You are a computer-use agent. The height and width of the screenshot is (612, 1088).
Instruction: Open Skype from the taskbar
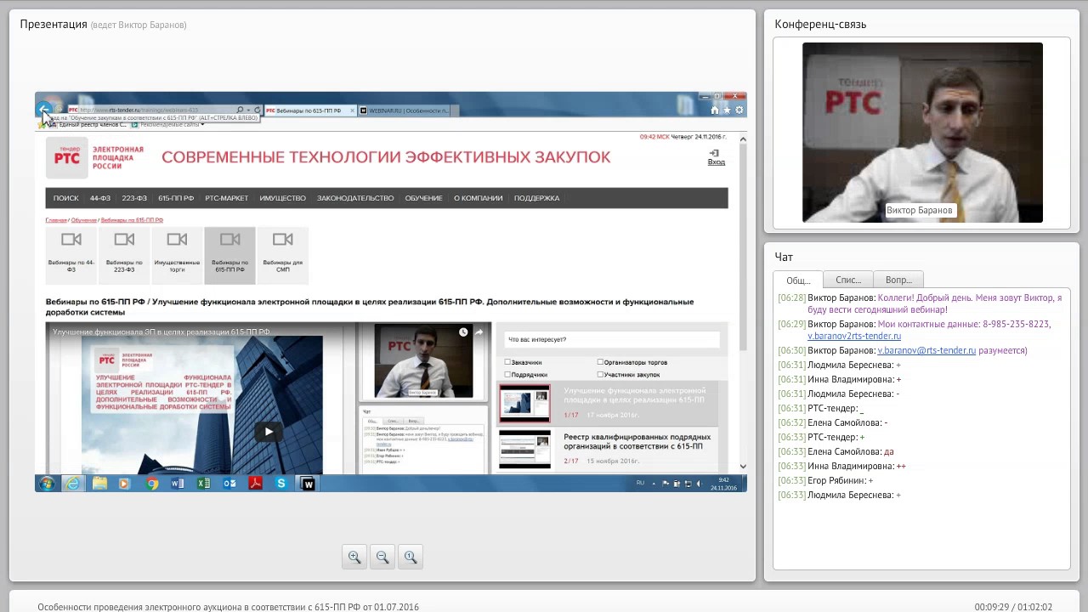pyautogui.click(x=281, y=484)
